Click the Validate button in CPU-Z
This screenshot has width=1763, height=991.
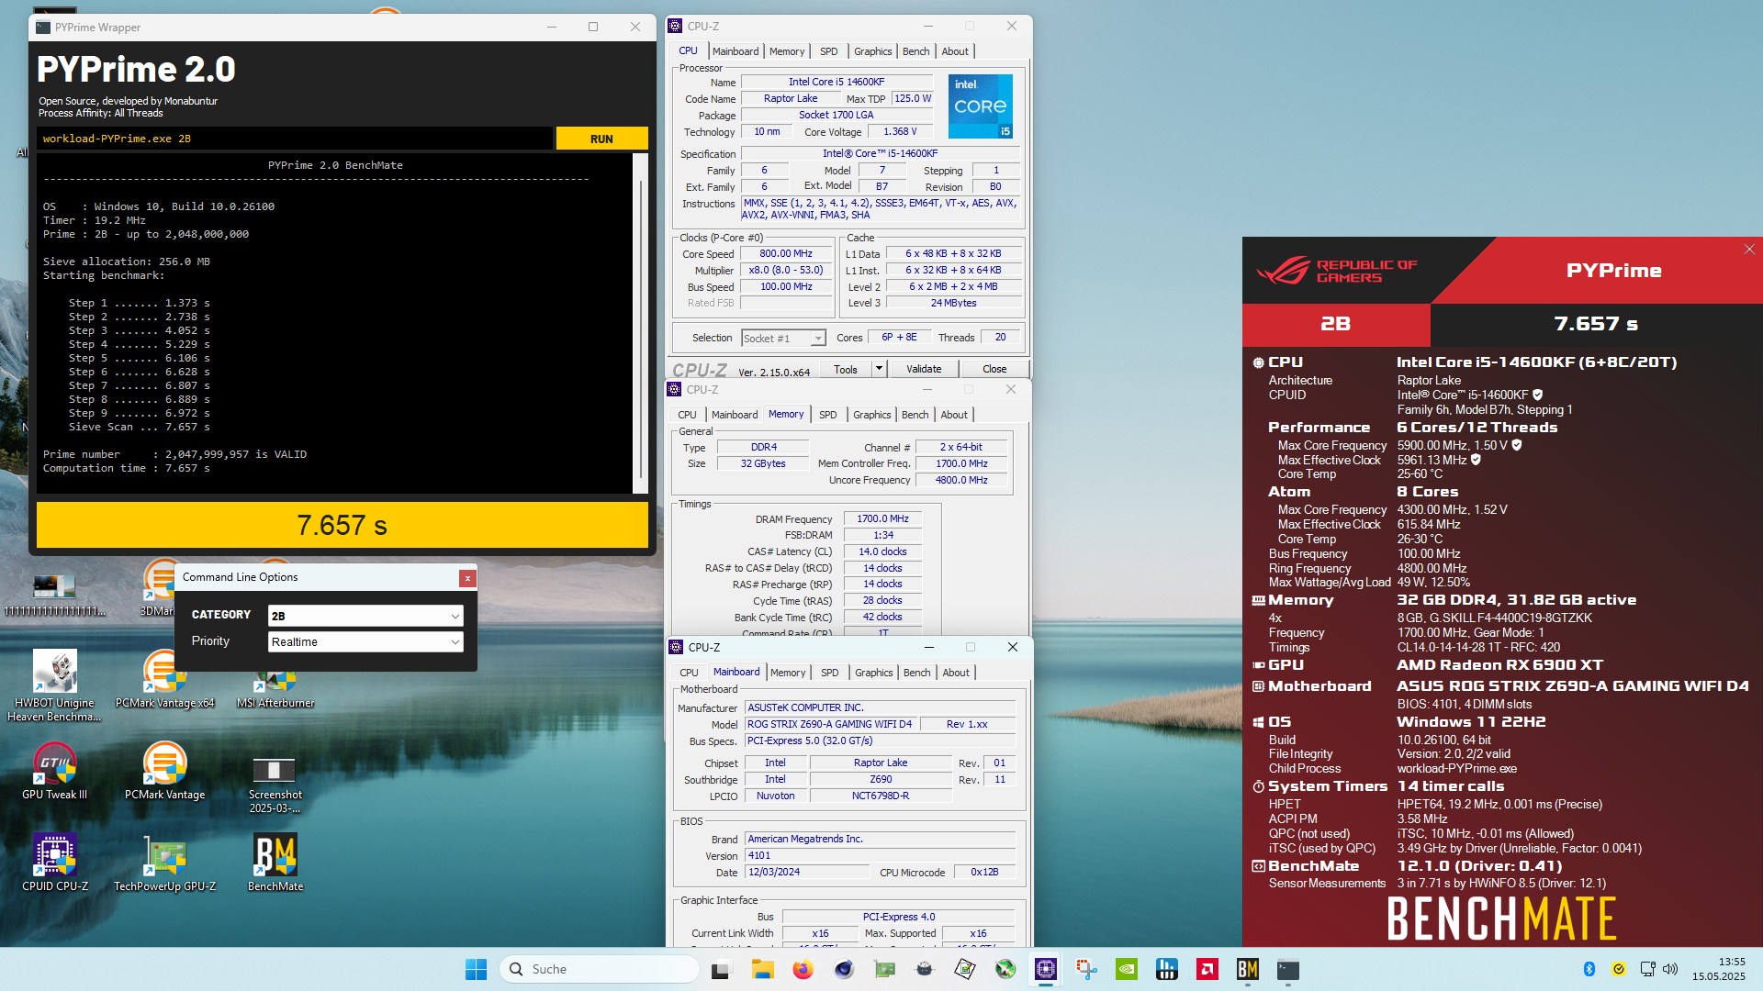tap(924, 369)
